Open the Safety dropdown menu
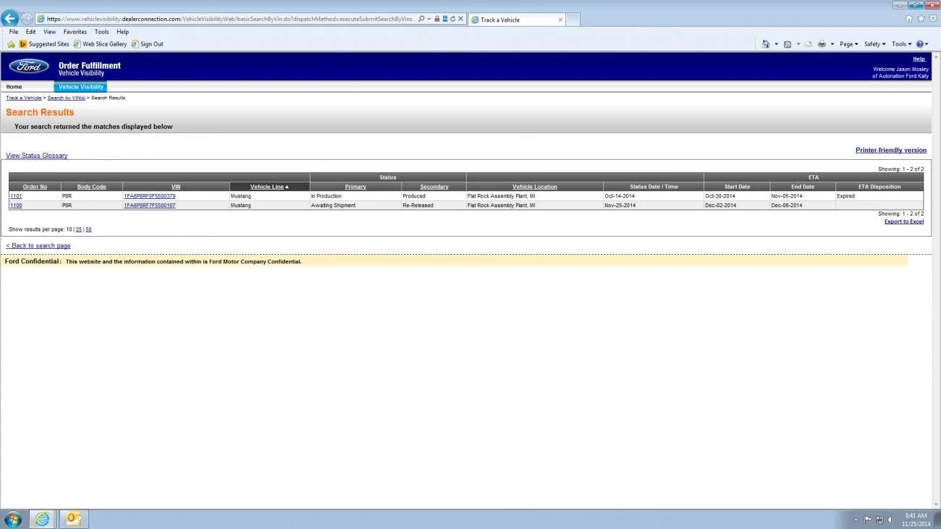The width and height of the screenshot is (941, 529). point(874,44)
